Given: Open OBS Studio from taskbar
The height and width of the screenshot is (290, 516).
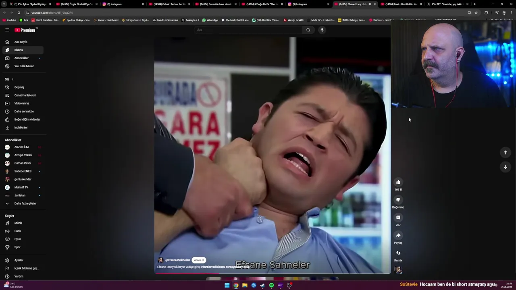Looking at the screenshot, I should tap(289, 285).
